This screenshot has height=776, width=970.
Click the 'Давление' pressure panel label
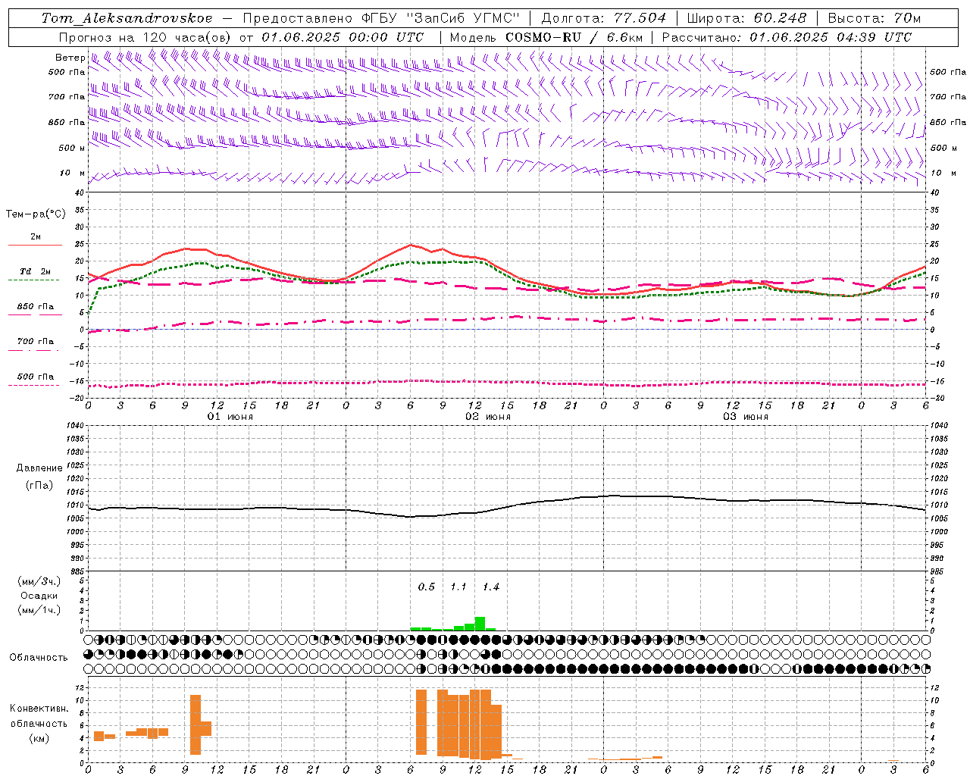pos(39,468)
